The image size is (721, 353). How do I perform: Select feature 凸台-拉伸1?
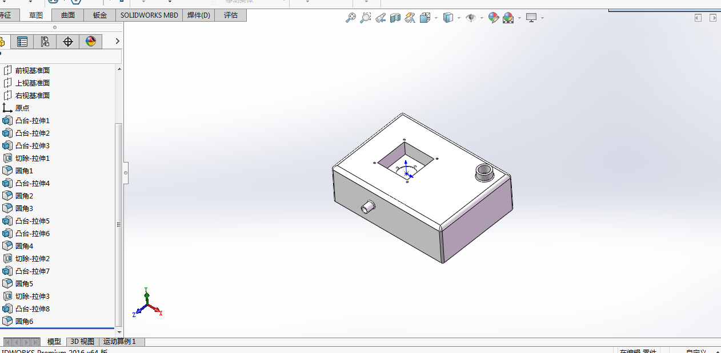click(x=33, y=121)
